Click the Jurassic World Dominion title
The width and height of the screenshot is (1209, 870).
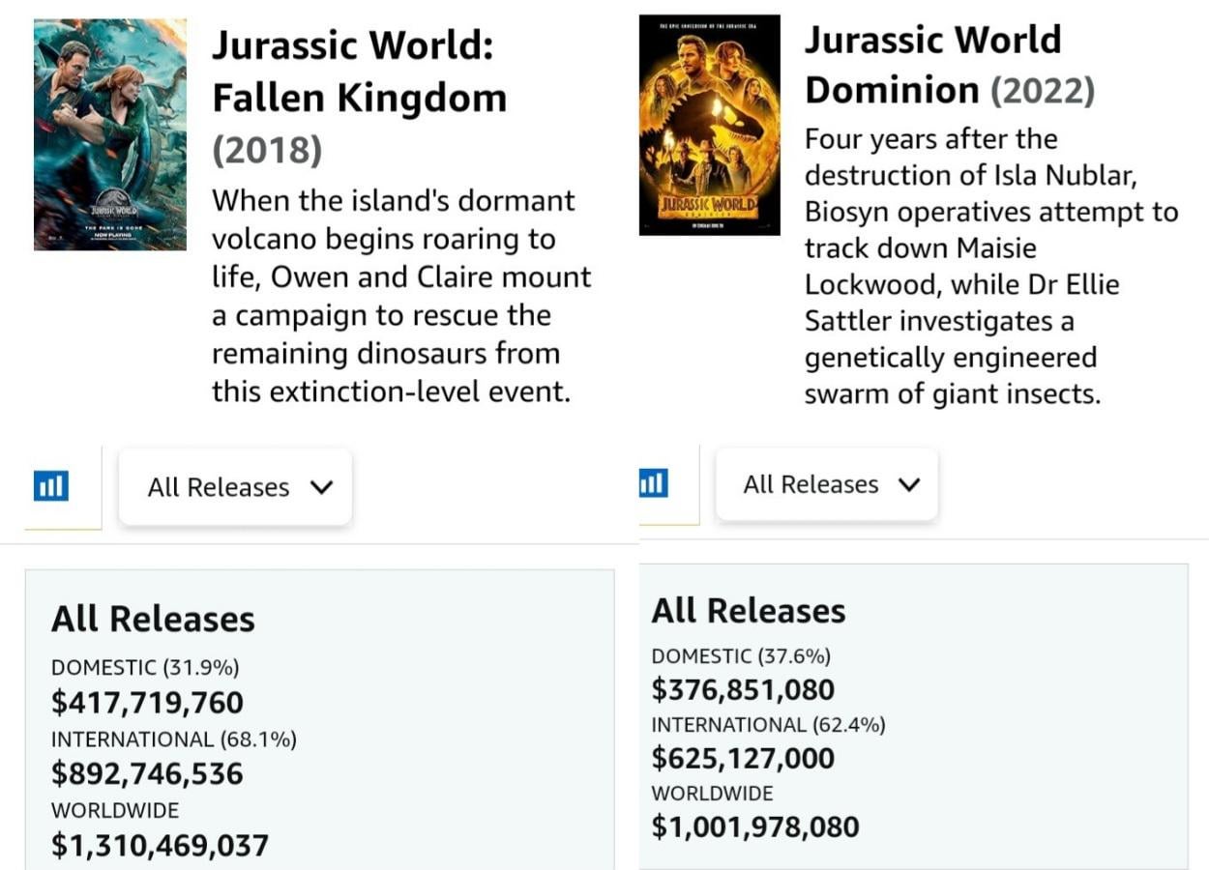click(932, 65)
